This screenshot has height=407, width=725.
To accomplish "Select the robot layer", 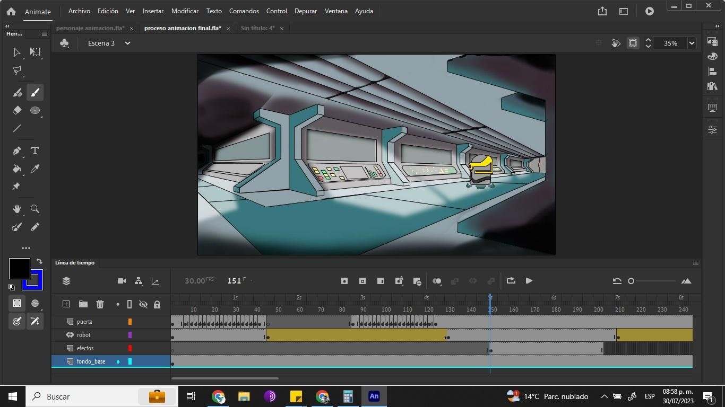I will (84, 335).
